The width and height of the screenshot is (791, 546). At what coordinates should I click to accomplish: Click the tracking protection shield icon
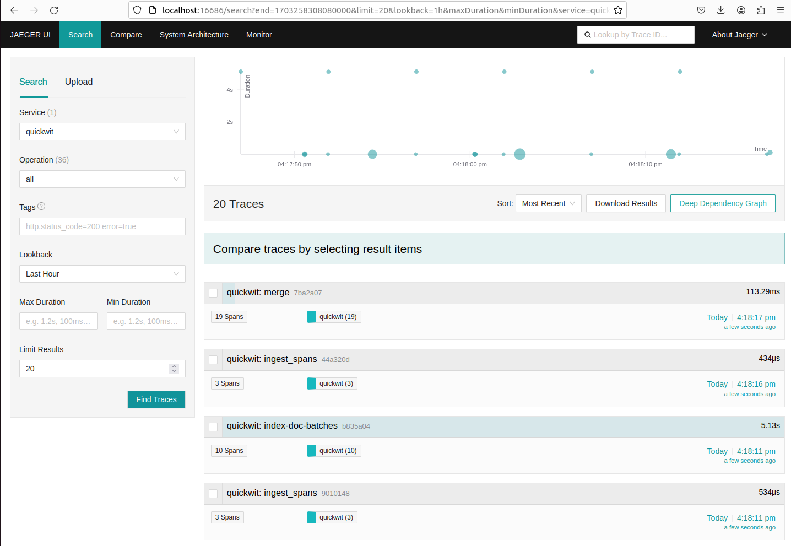click(x=137, y=10)
